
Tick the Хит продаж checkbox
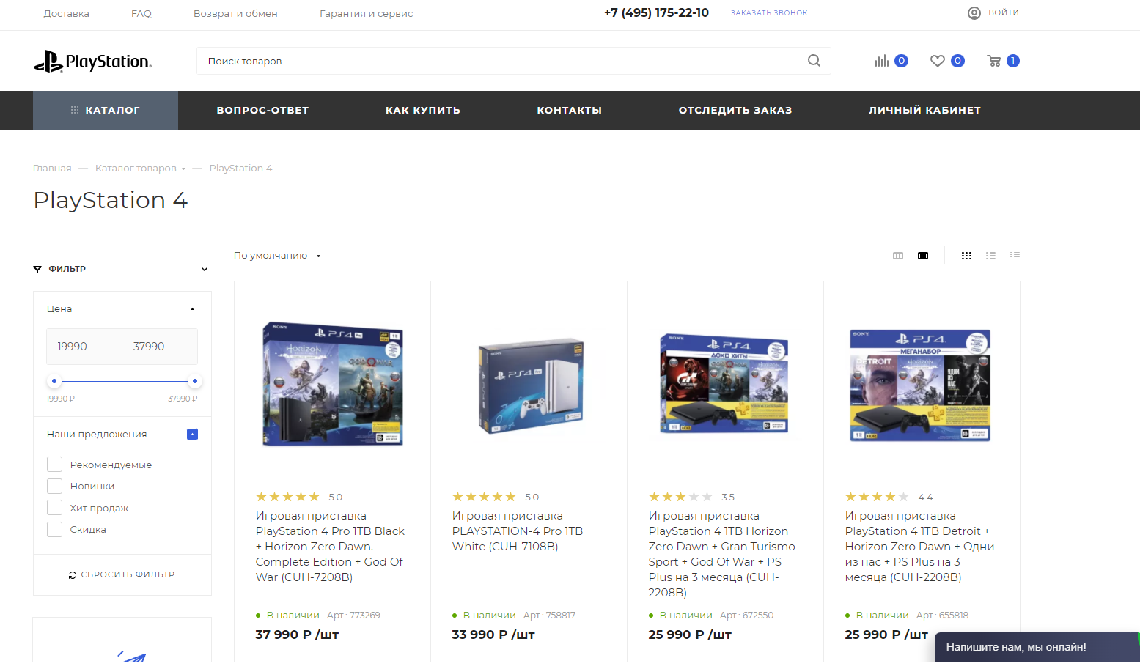click(x=54, y=508)
